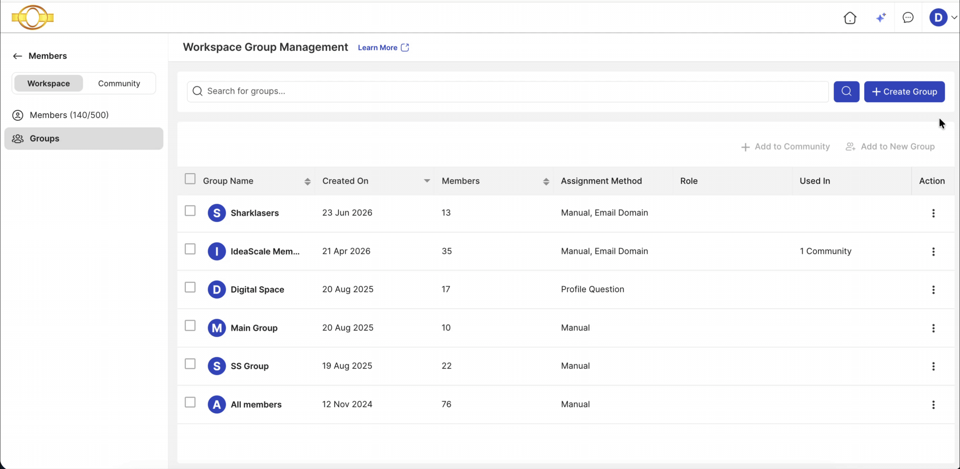Image resolution: width=960 pixels, height=469 pixels.
Task: Sort the Members column using its arrows
Action: [546, 182]
